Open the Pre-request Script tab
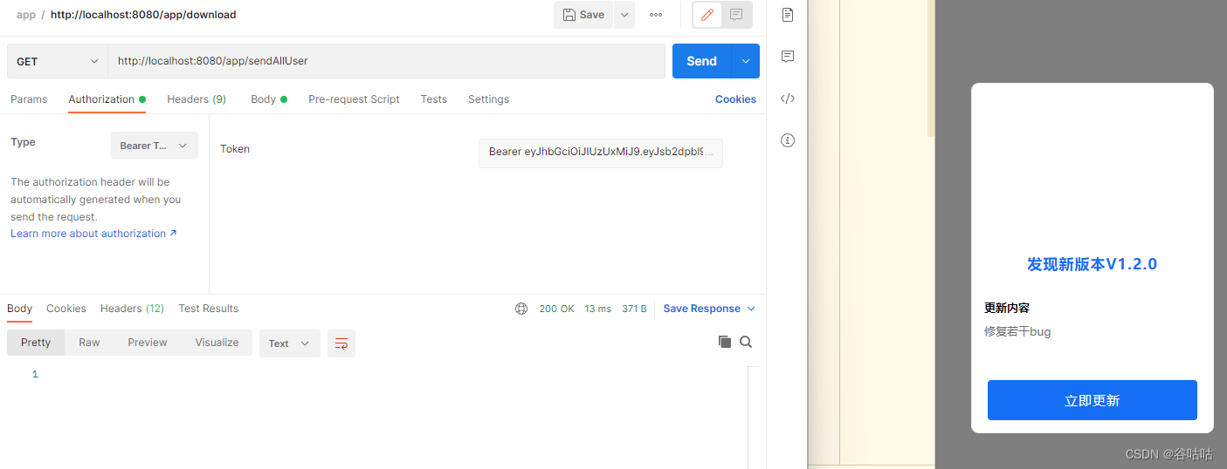 (x=354, y=99)
